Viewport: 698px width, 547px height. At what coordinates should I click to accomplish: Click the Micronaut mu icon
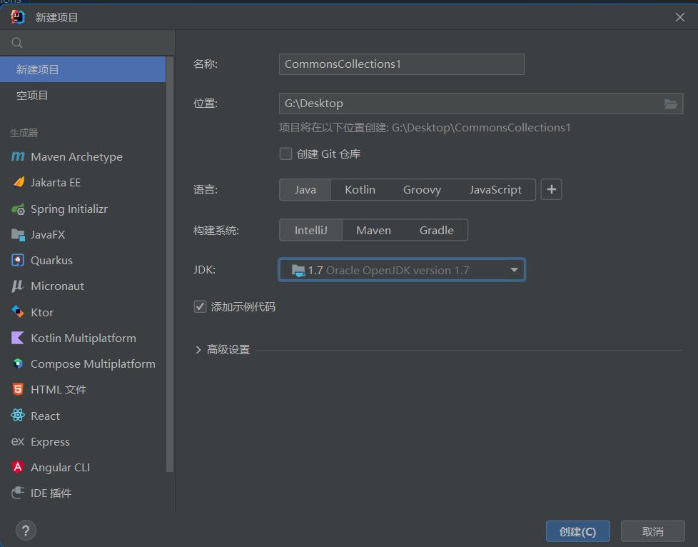tap(17, 286)
